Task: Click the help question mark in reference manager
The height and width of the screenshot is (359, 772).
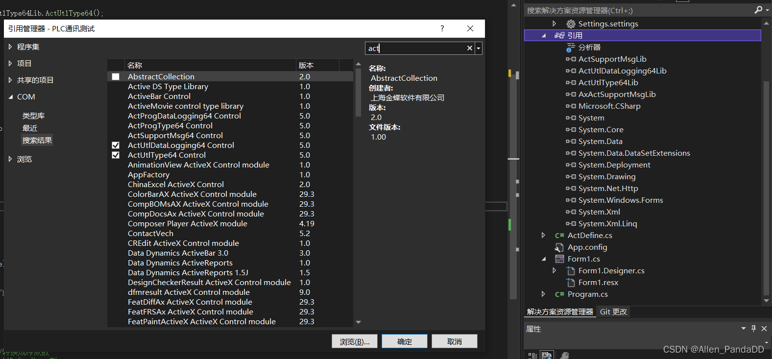Action: pos(442,28)
